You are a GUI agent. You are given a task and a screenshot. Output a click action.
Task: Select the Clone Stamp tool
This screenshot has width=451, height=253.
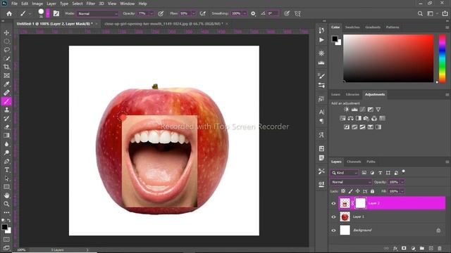6,110
